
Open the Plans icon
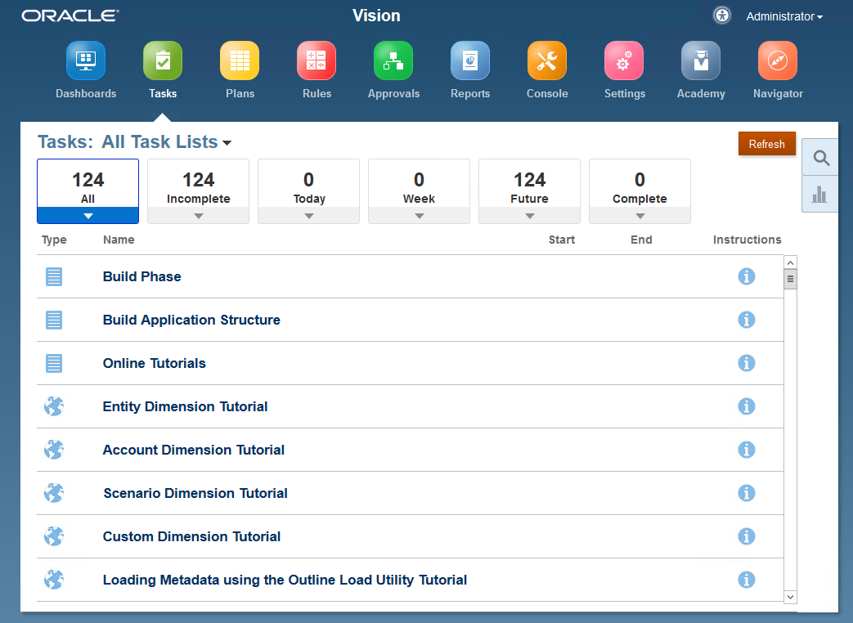tap(240, 61)
